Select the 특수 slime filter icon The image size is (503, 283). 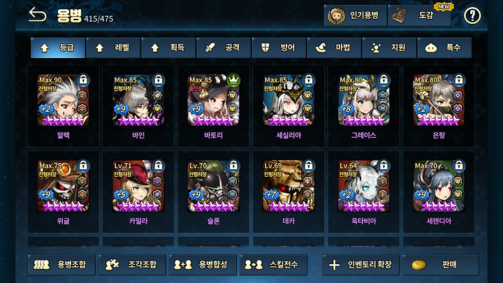(431, 48)
